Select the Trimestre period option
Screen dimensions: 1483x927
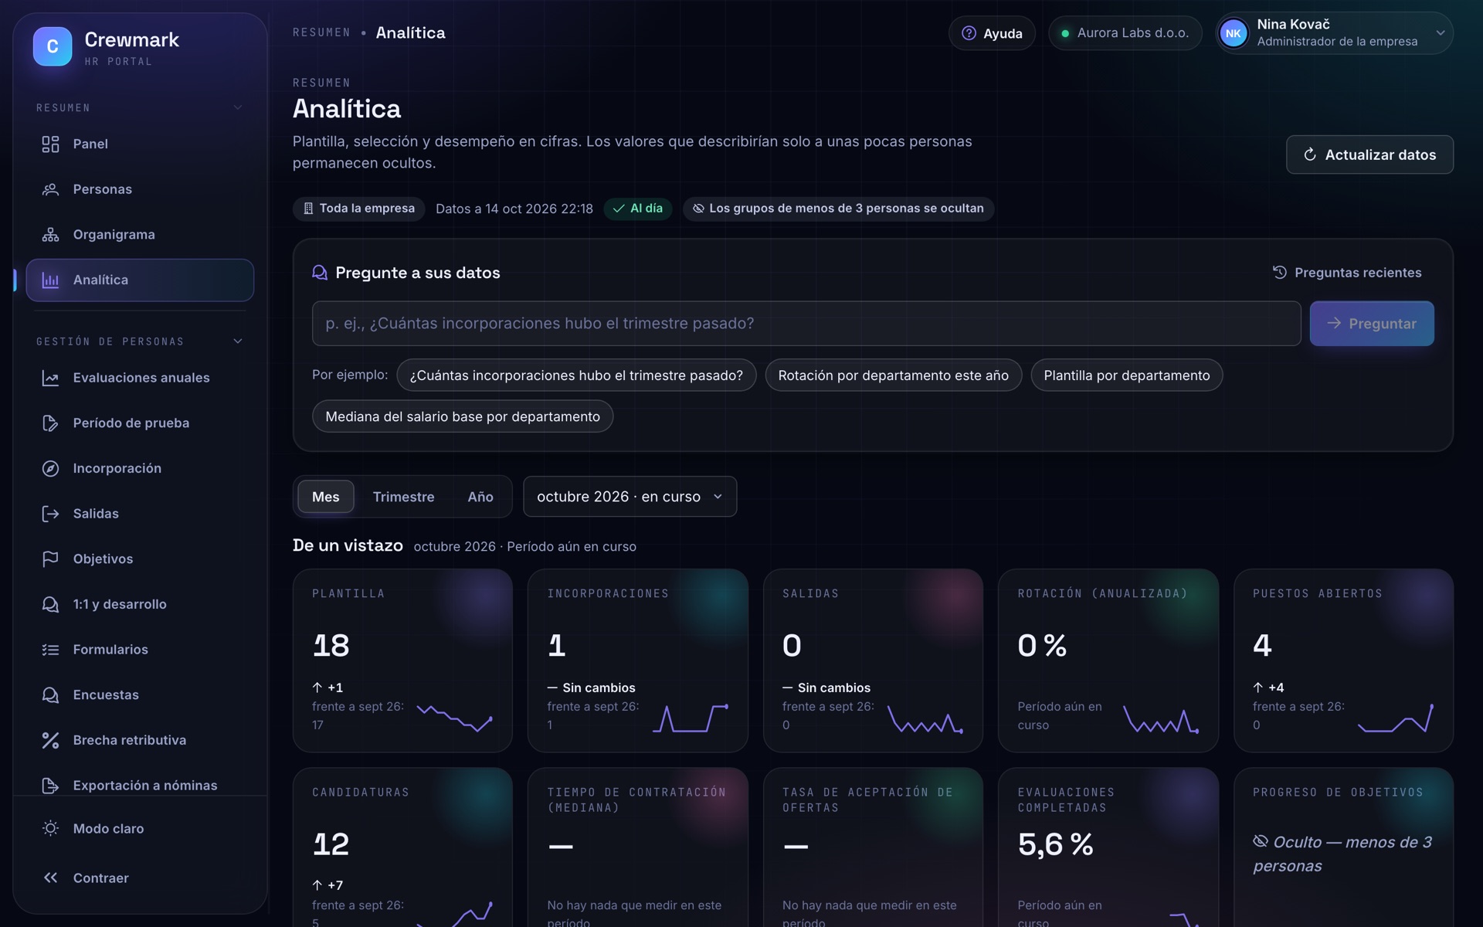tap(403, 497)
